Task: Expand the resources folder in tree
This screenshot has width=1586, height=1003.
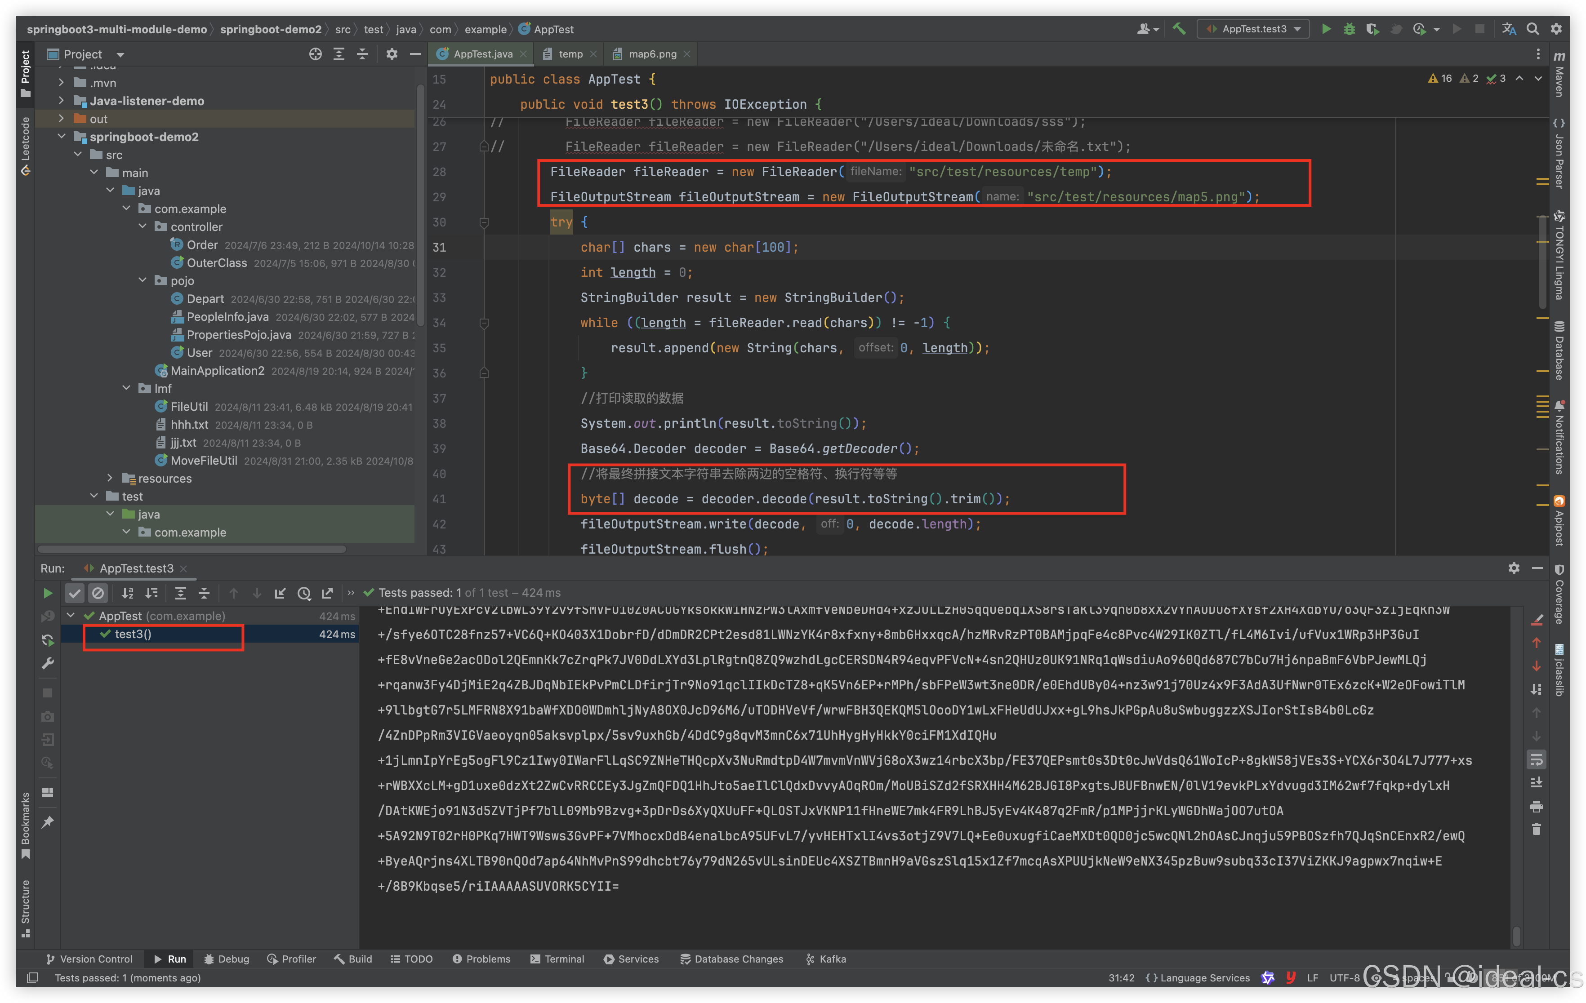Action: click(x=110, y=478)
